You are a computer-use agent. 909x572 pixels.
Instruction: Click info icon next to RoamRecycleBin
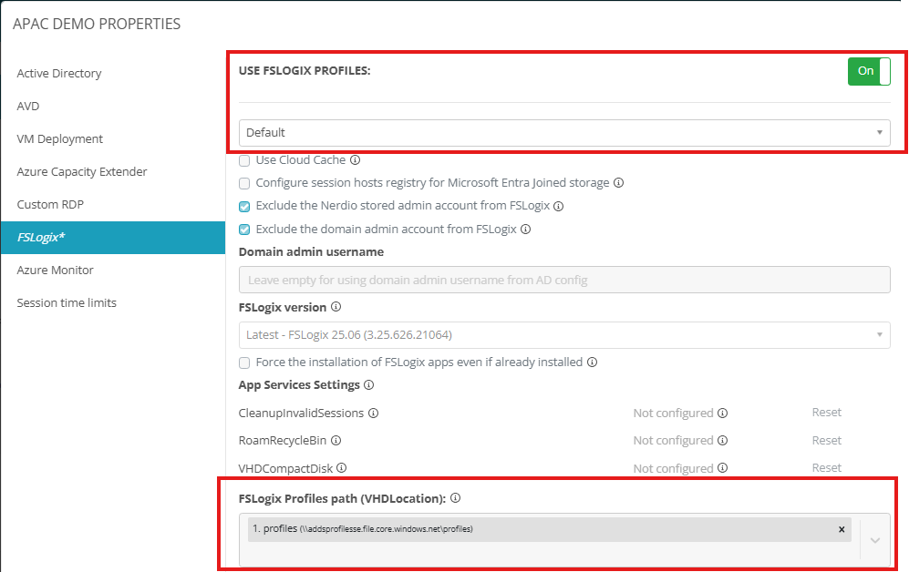(336, 441)
